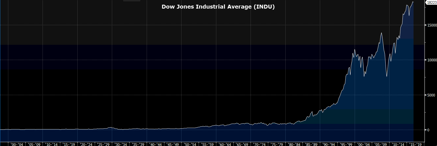Click the '60-'64 x-axis label
This screenshot has height=146, width=437.
(225, 144)
